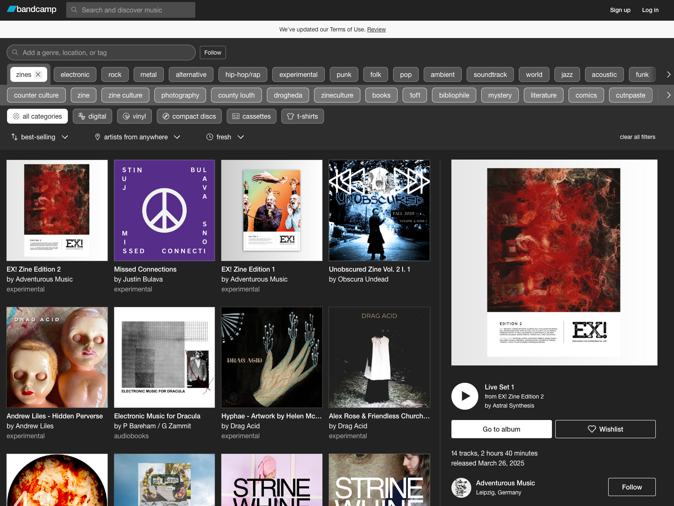Select the funk genre tag
Screen dimensions: 674x506
[642, 74]
